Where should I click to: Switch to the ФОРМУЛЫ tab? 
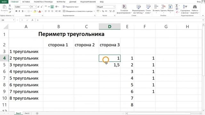(61, 2)
